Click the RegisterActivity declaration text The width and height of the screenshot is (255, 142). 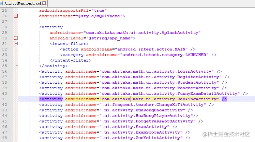click(134, 77)
